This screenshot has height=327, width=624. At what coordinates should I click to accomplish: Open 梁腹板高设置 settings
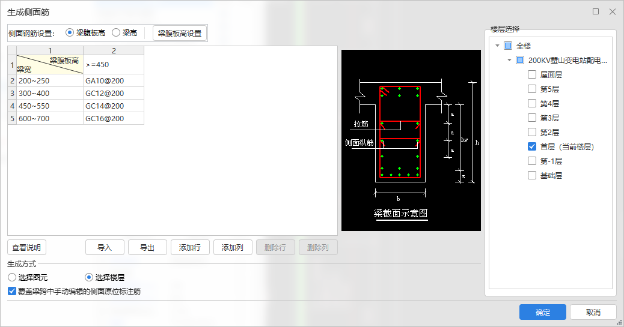[x=180, y=34]
